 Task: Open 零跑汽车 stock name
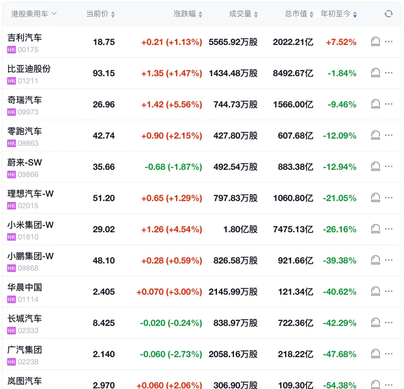24,131
